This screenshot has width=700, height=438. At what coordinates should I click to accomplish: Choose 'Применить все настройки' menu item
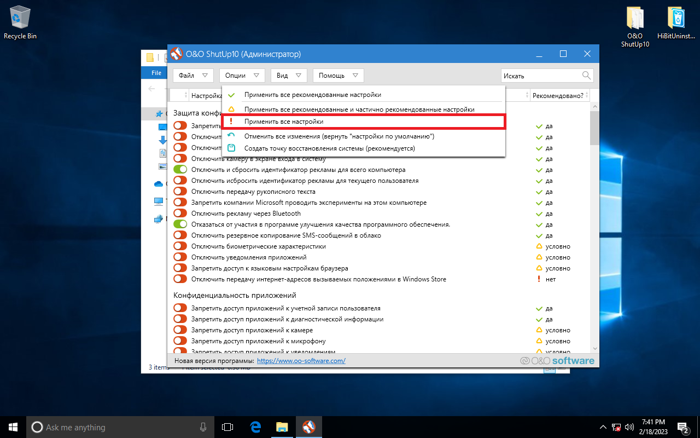[363, 122]
